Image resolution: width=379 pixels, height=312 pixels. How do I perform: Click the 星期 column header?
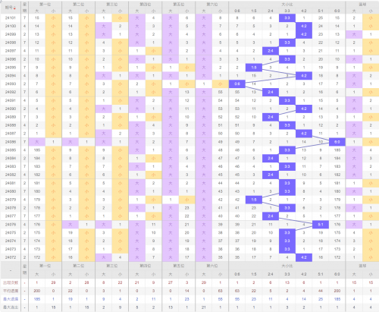coord(24,8)
